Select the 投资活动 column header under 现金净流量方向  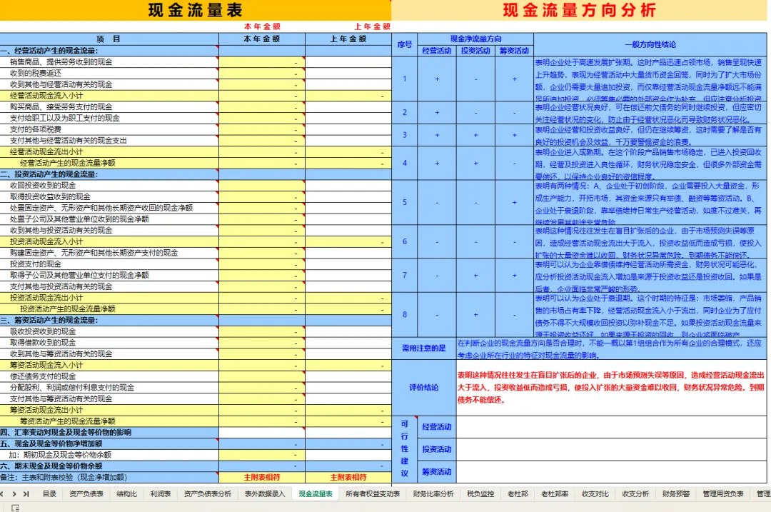(x=475, y=51)
